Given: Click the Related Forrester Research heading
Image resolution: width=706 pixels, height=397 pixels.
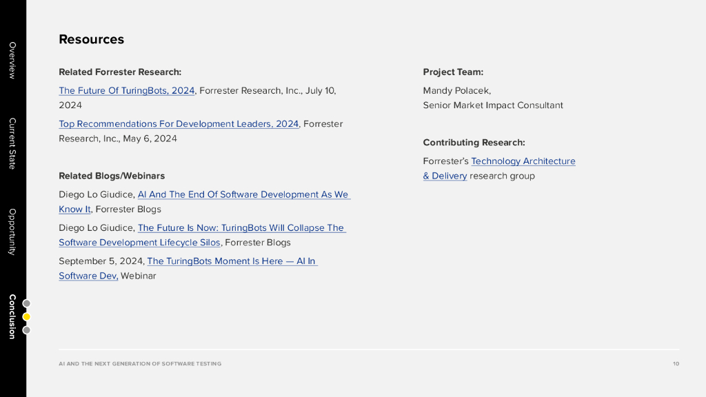Looking at the screenshot, I should click(120, 72).
